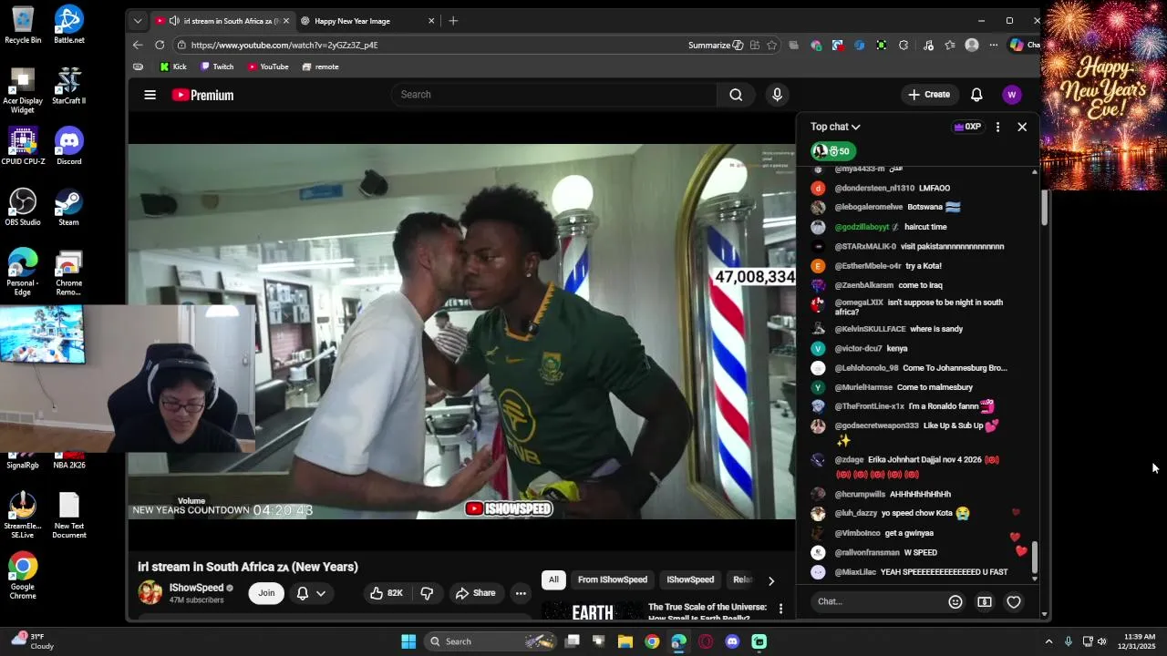Click the Super Chat dollar icon
The width and height of the screenshot is (1167, 656).
click(985, 601)
